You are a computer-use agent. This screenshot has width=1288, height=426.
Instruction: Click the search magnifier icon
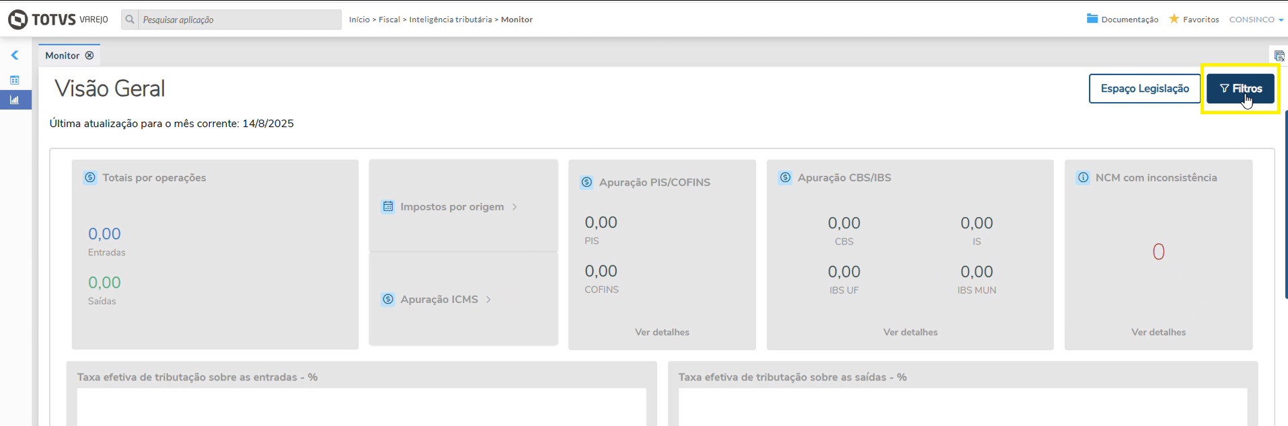[x=130, y=19]
